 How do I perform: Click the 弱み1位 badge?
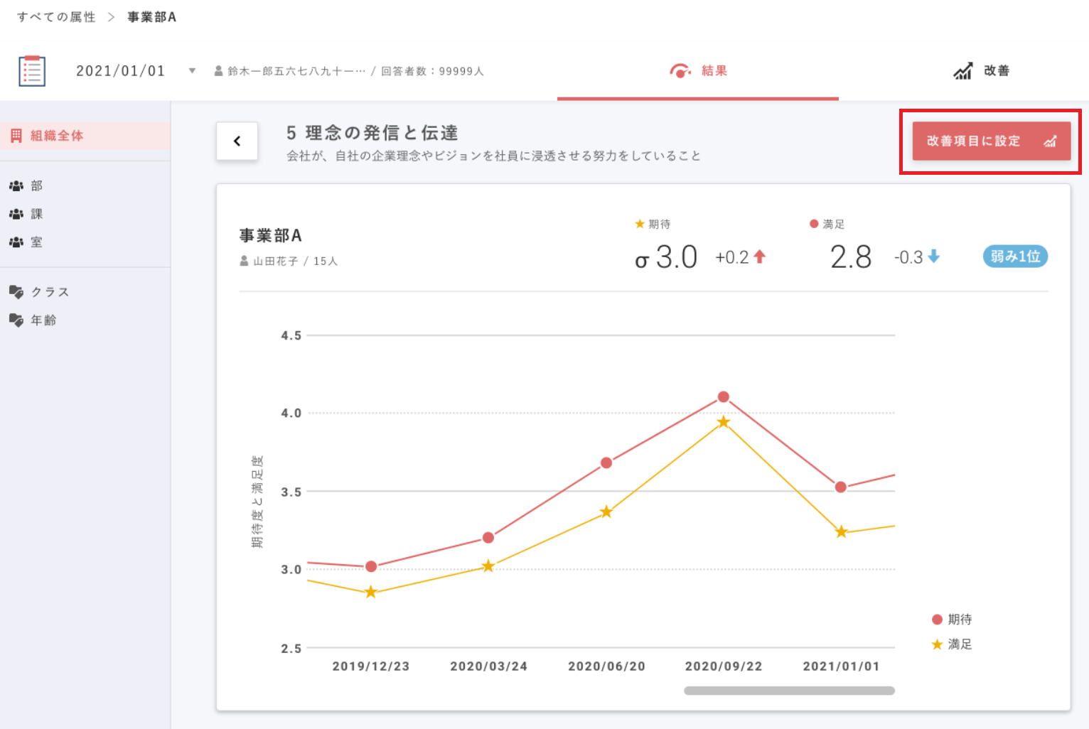coord(1015,256)
